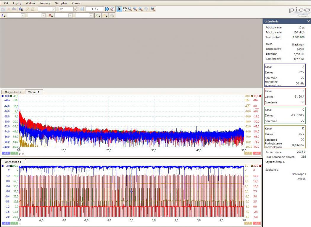The width and height of the screenshot is (311, 227).
Task: Click the zoom-out magnifier icon
Action: 140,9
